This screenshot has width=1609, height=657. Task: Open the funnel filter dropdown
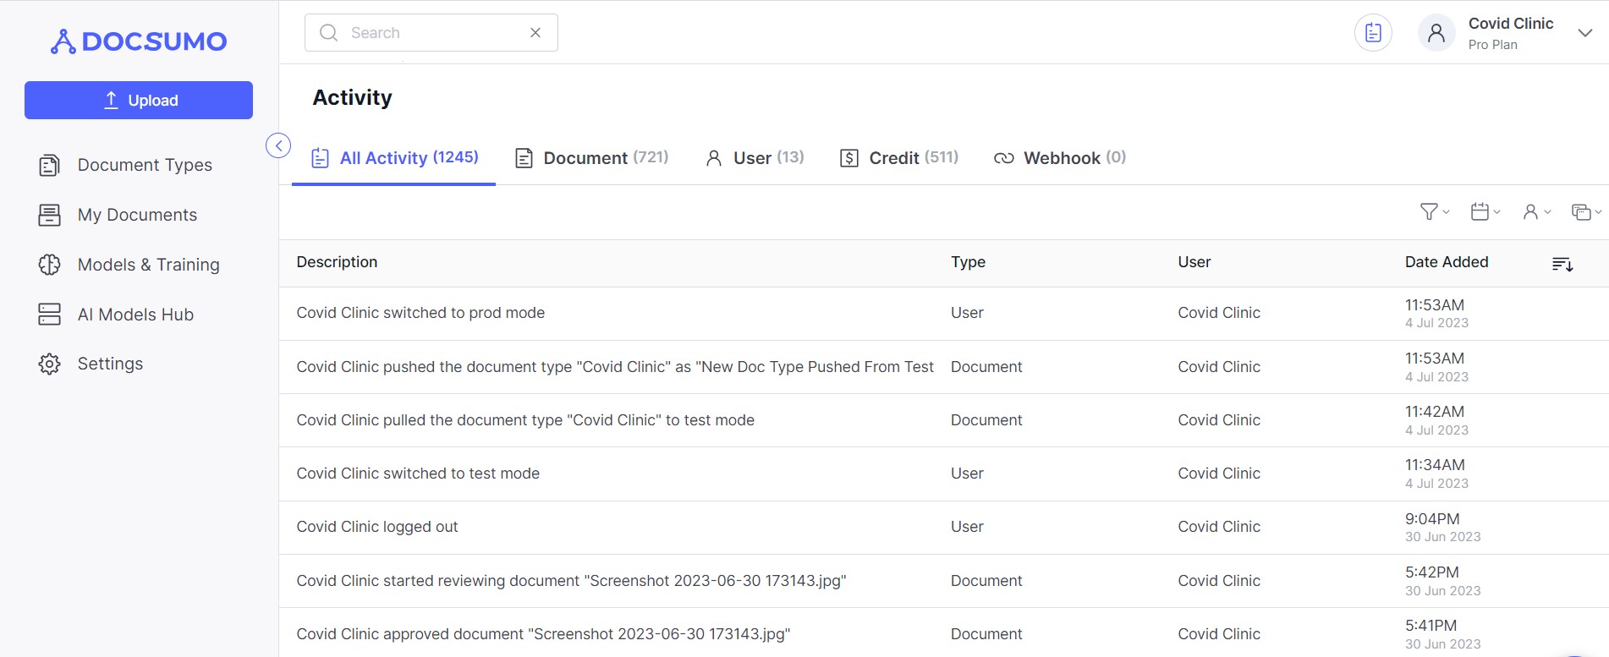1435,212
